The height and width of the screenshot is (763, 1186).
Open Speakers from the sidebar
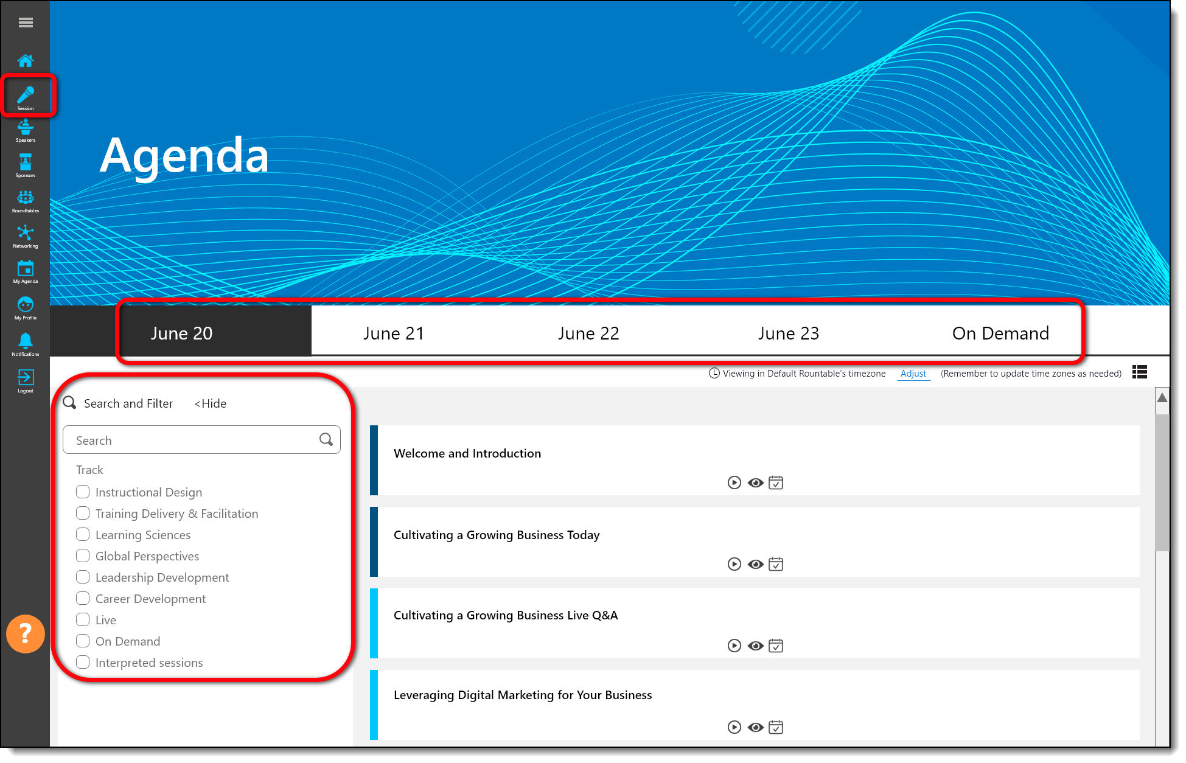coord(26,130)
